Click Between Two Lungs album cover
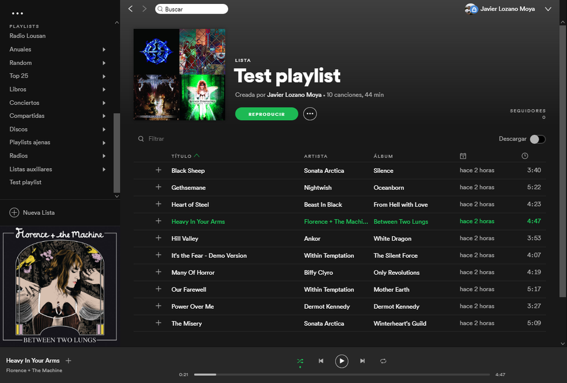Viewport: 567px width, 383px height. tap(60, 287)
